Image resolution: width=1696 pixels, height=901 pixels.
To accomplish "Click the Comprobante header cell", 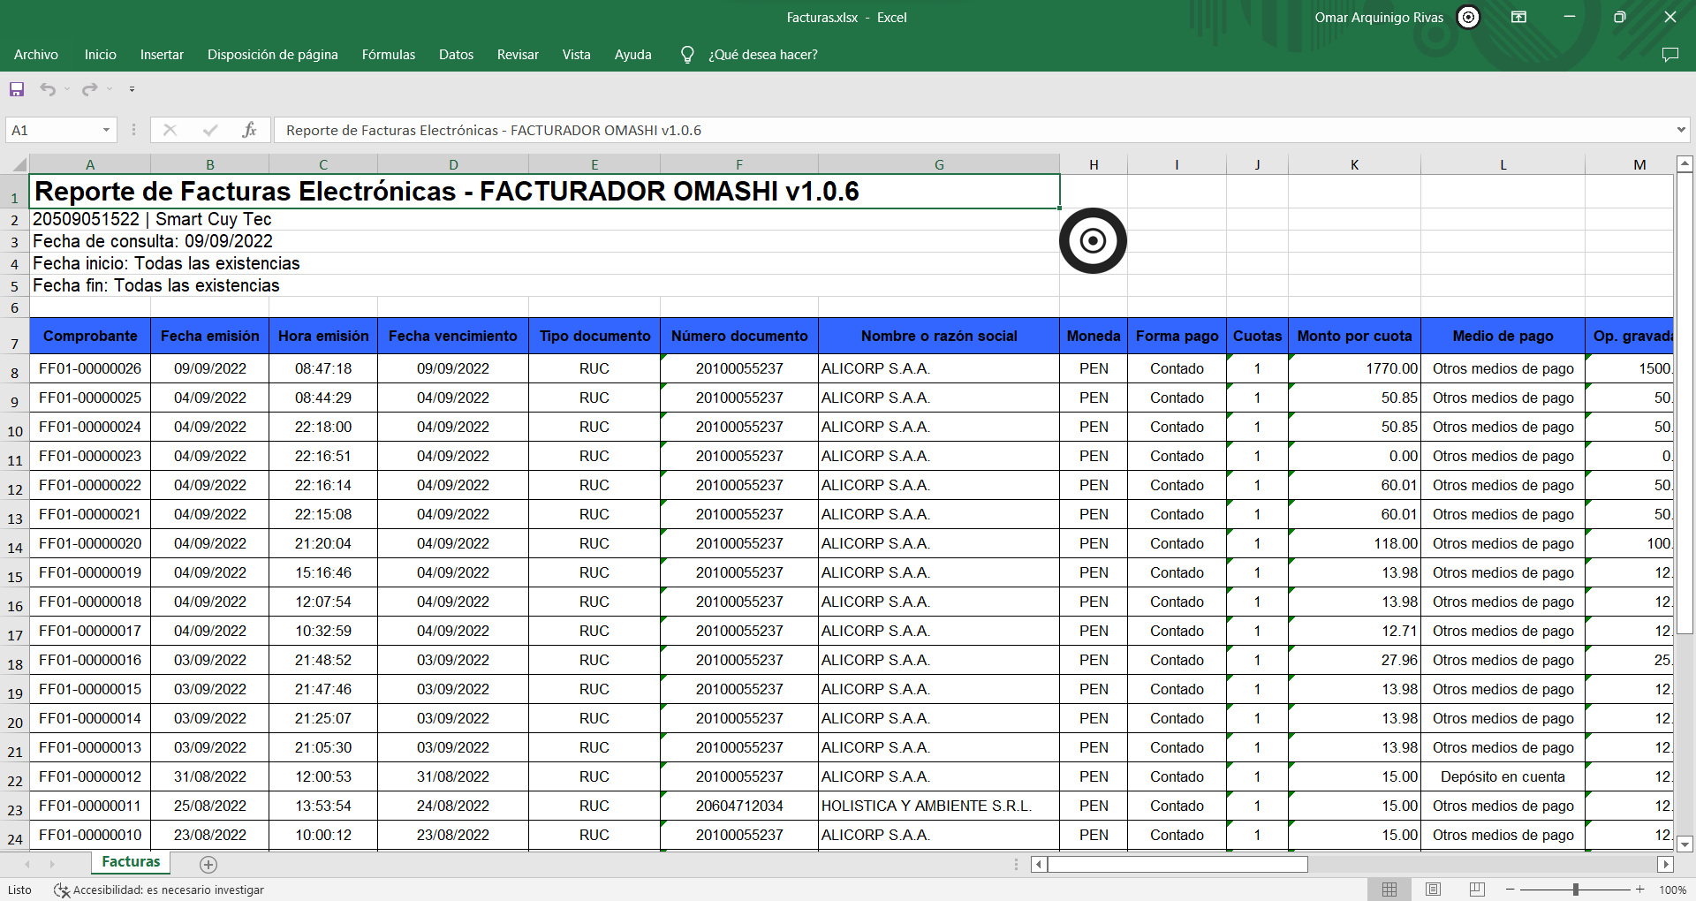I will (90, 336).
